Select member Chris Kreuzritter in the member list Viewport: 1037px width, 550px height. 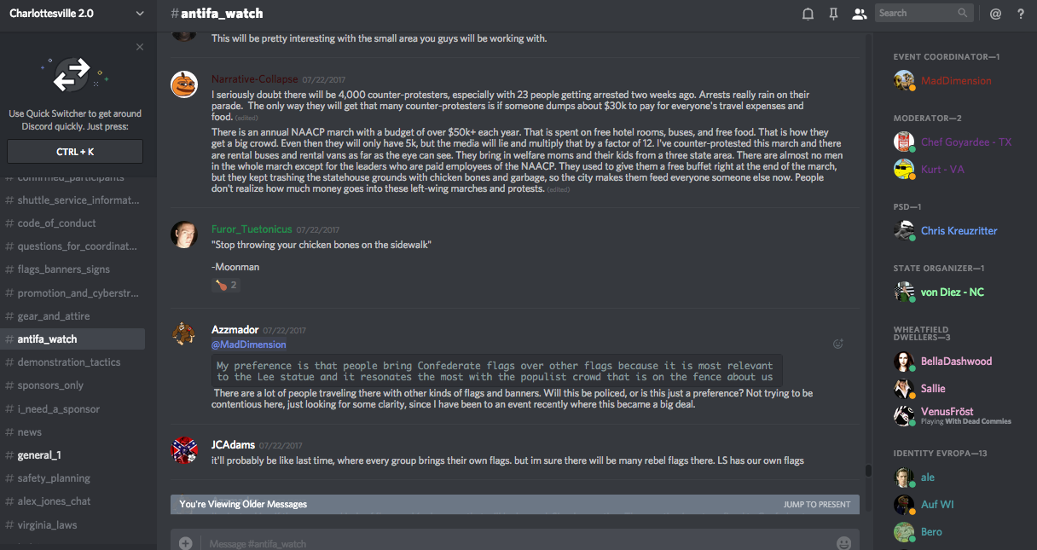coord(959,231)
